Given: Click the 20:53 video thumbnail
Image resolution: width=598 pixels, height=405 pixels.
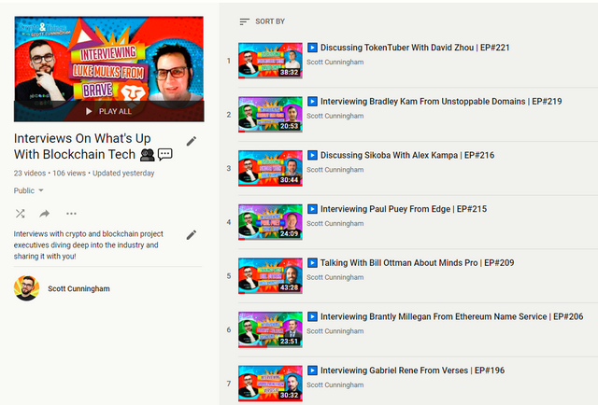Looking at the screenshot, I should tap(270, 114).
